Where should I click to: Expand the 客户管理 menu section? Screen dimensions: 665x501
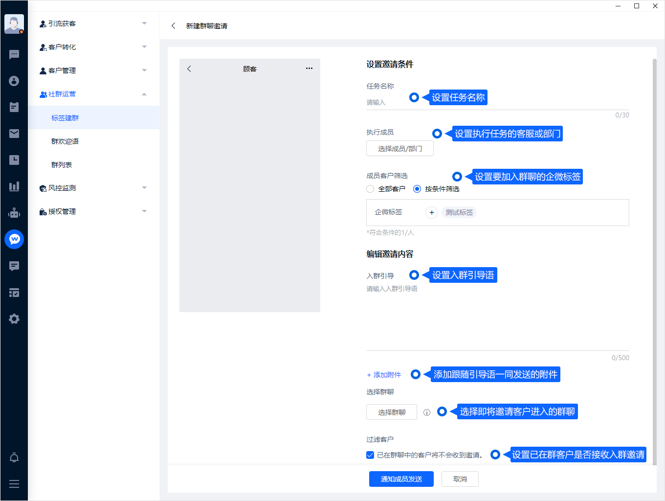click(x=94, y=70)
